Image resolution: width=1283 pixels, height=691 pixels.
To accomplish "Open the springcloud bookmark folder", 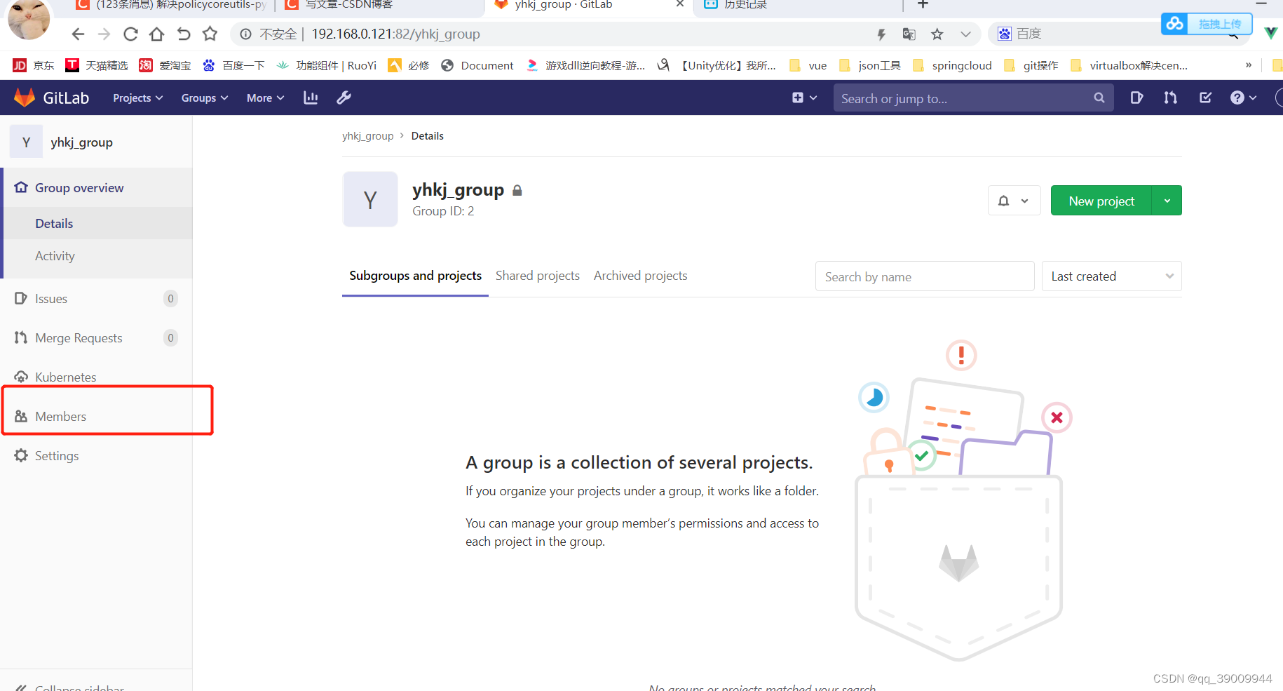I will pyautogui.click(x=953, y=65).
